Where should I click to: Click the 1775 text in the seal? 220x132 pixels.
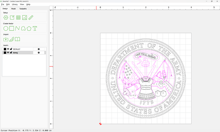pos(146,103)
